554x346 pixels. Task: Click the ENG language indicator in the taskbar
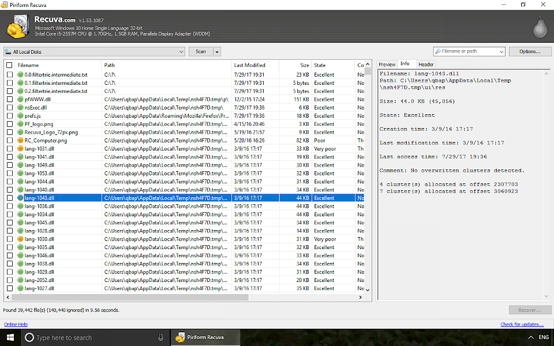pyautogui.click(x=544, y=337)
